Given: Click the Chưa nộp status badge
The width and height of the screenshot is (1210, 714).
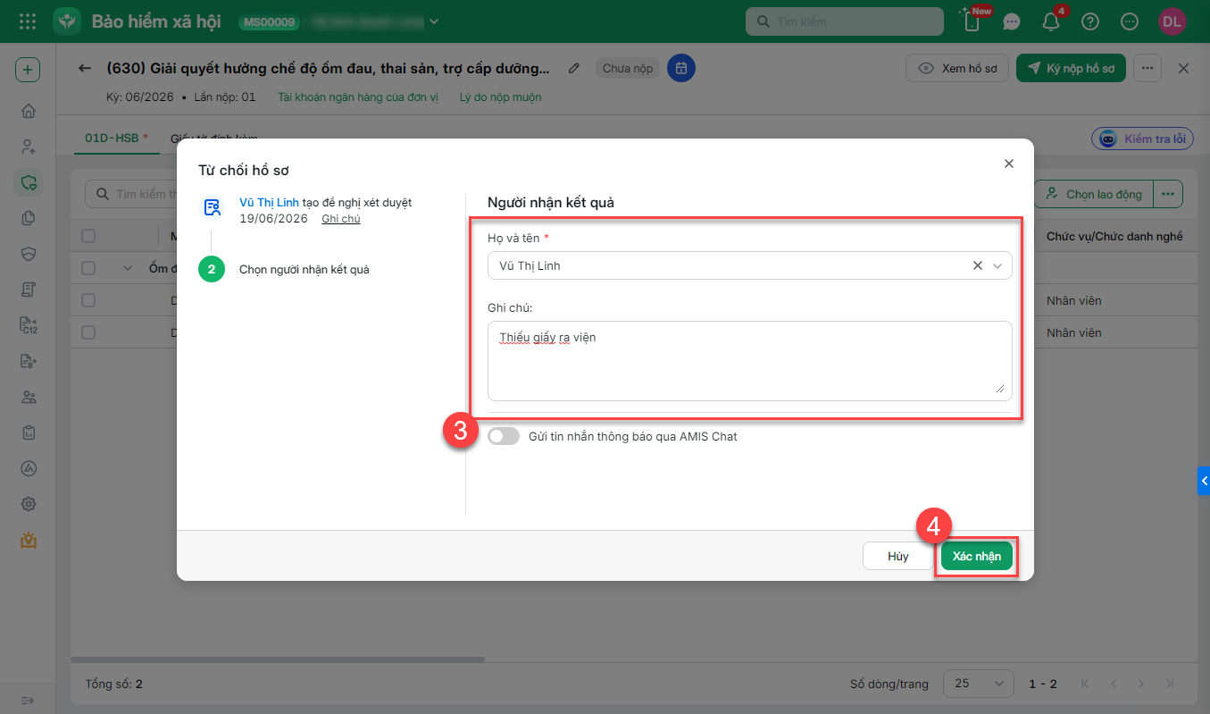Looking at the screenshot, I should tap(628, 68).
